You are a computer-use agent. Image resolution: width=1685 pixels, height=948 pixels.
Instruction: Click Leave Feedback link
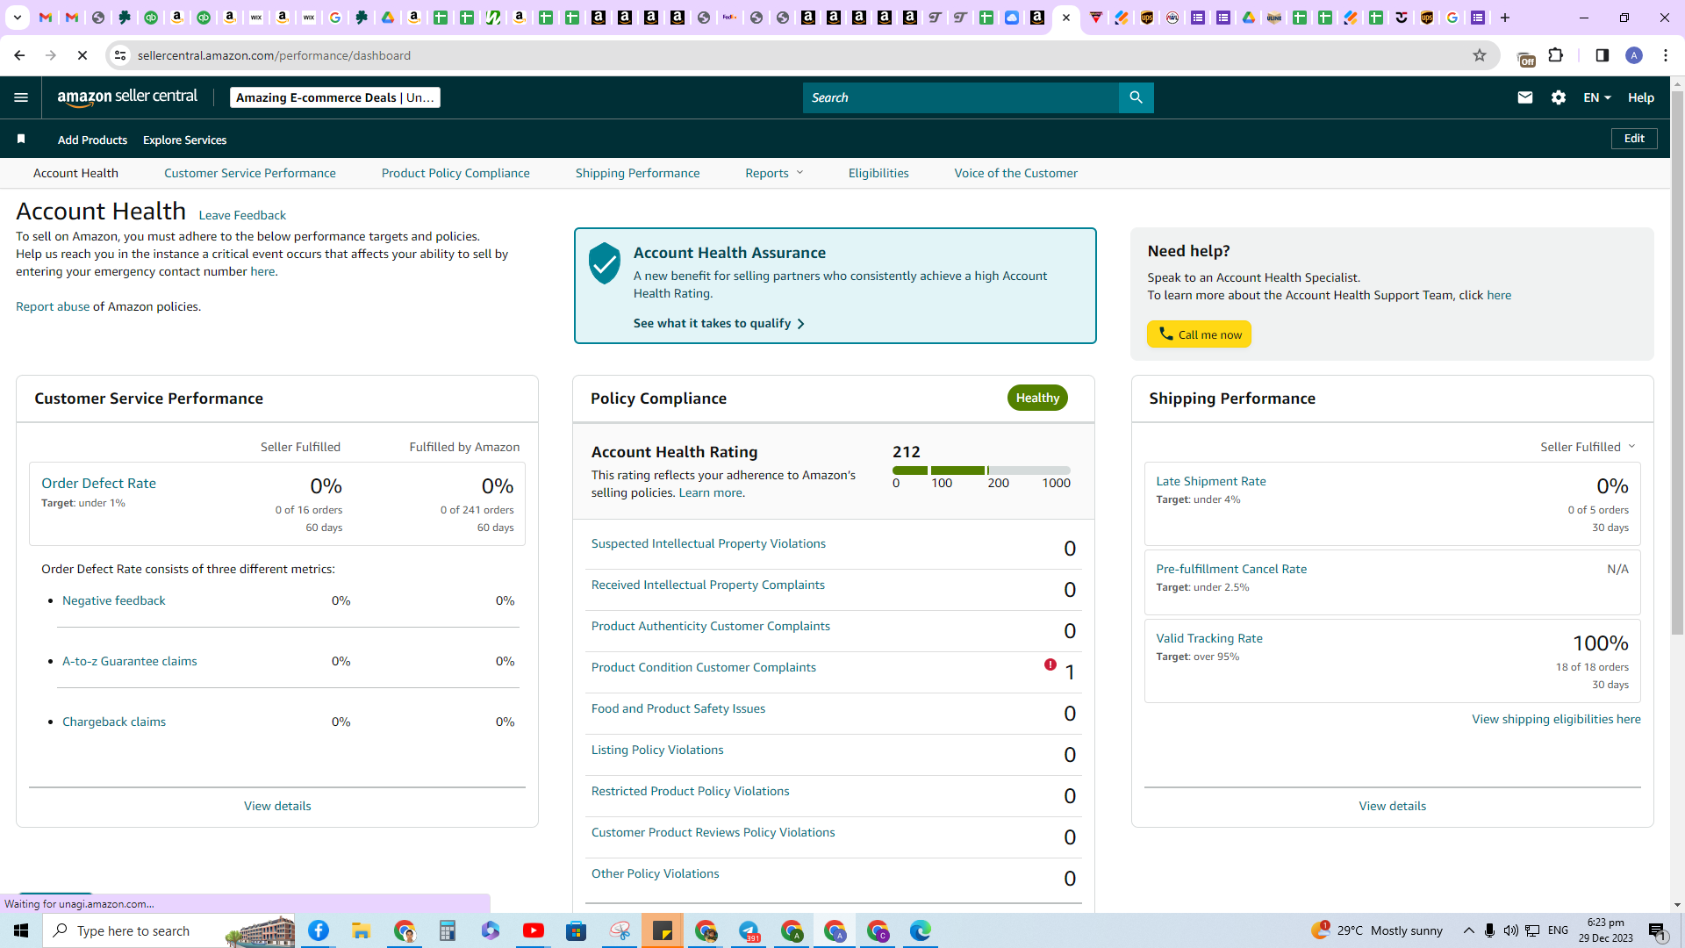[242, 215]
